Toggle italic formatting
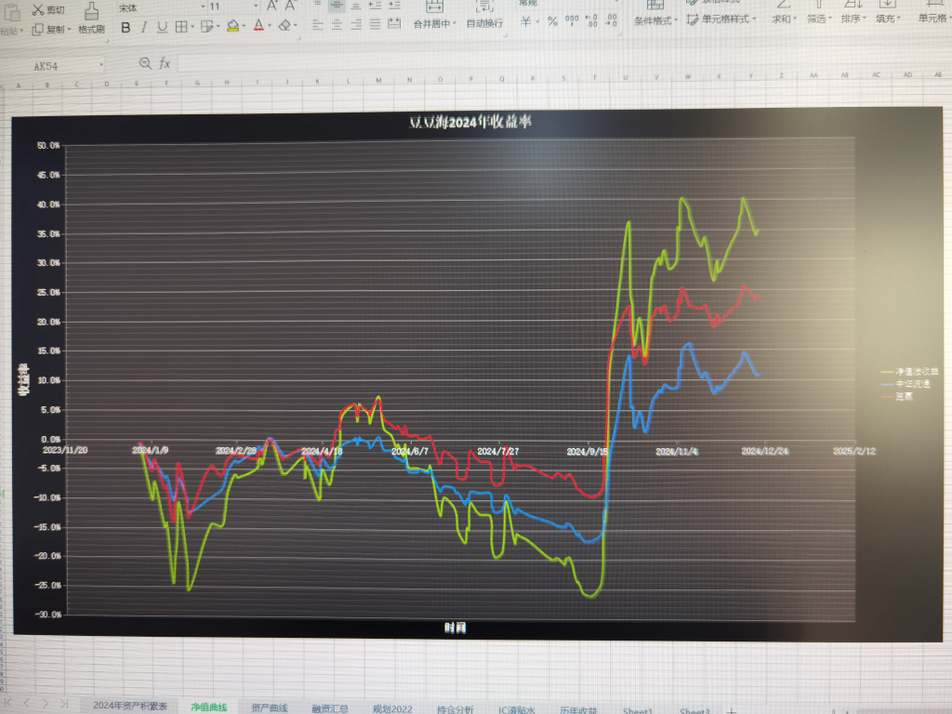952x714 pixels. point(145,27)
